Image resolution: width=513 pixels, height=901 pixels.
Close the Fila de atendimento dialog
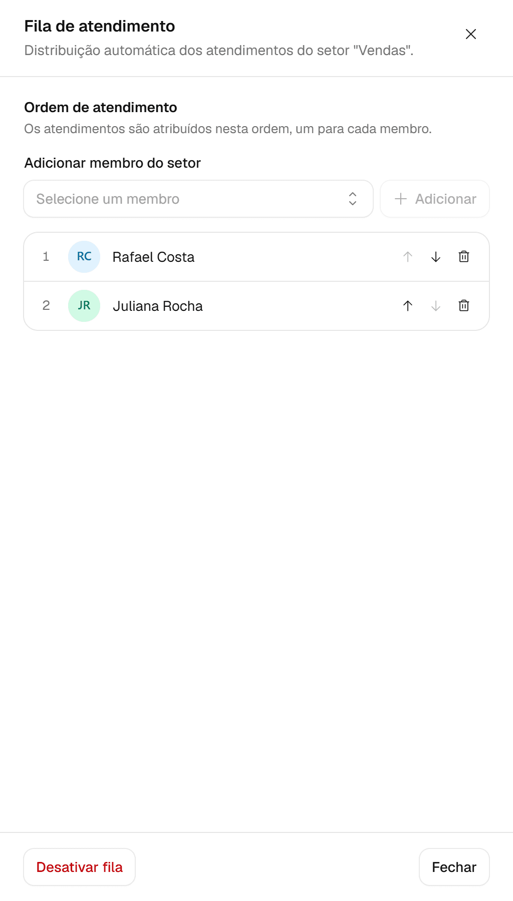470,34
